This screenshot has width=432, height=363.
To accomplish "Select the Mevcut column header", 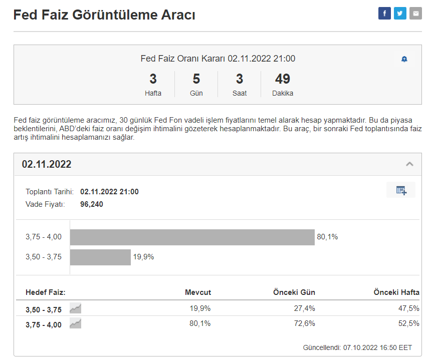I will point(198,292).
